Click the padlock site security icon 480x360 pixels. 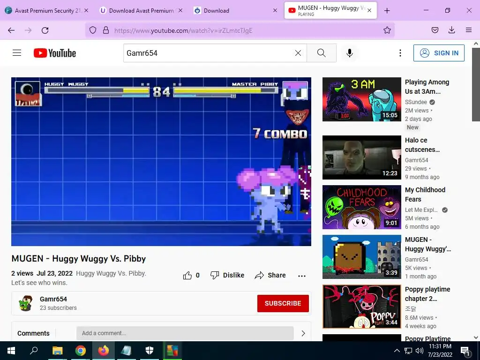click(106, 30)
